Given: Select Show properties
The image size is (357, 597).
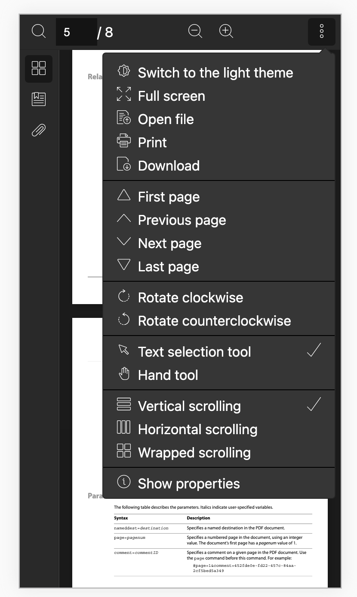Looking at the screenshot, I should [188, 483].
